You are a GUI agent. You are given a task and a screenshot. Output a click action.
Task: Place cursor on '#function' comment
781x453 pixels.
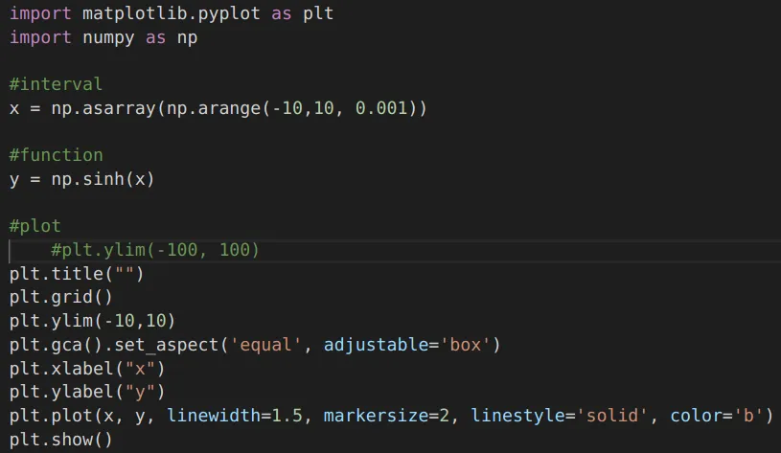coord(57,155)
